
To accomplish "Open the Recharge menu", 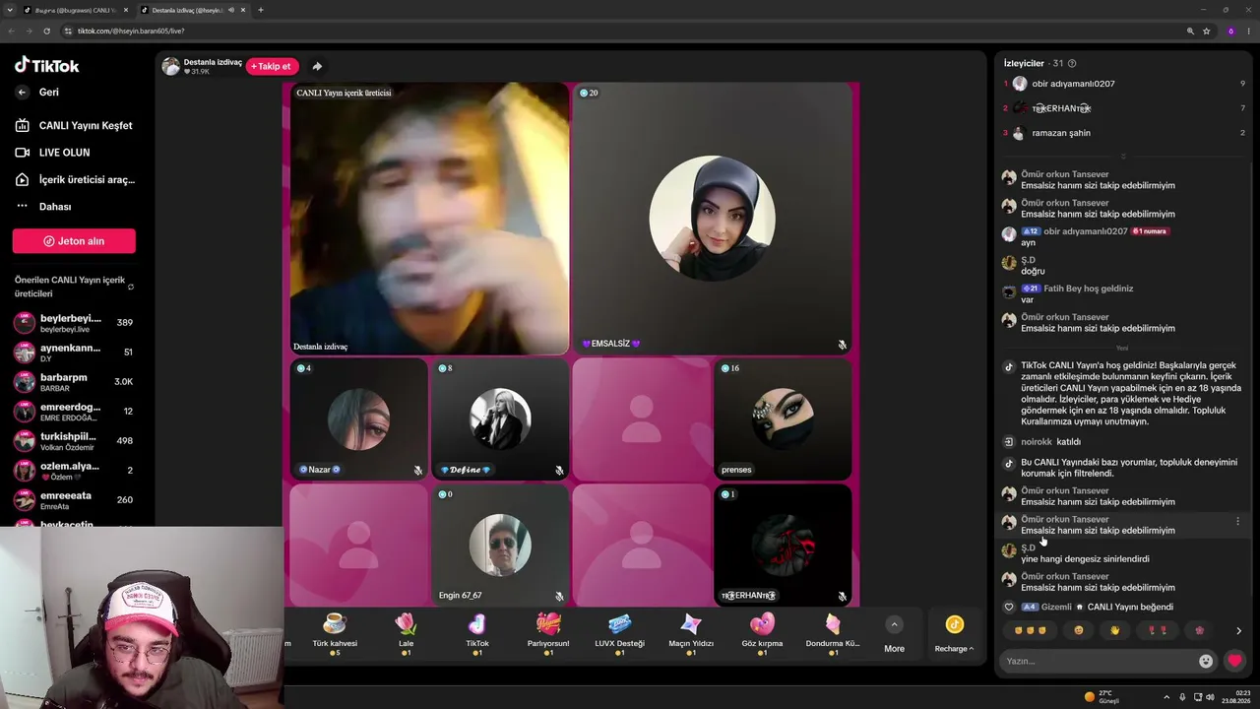I will [x=954, y=633].
